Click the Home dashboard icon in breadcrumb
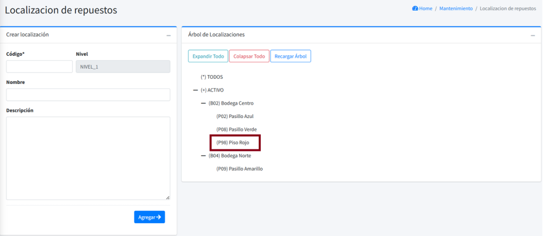The image size is (544, 236). click(x=415, y=9)
